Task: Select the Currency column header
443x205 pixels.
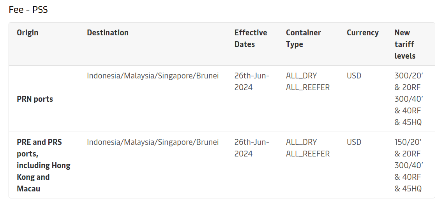Action: [362, 33]
